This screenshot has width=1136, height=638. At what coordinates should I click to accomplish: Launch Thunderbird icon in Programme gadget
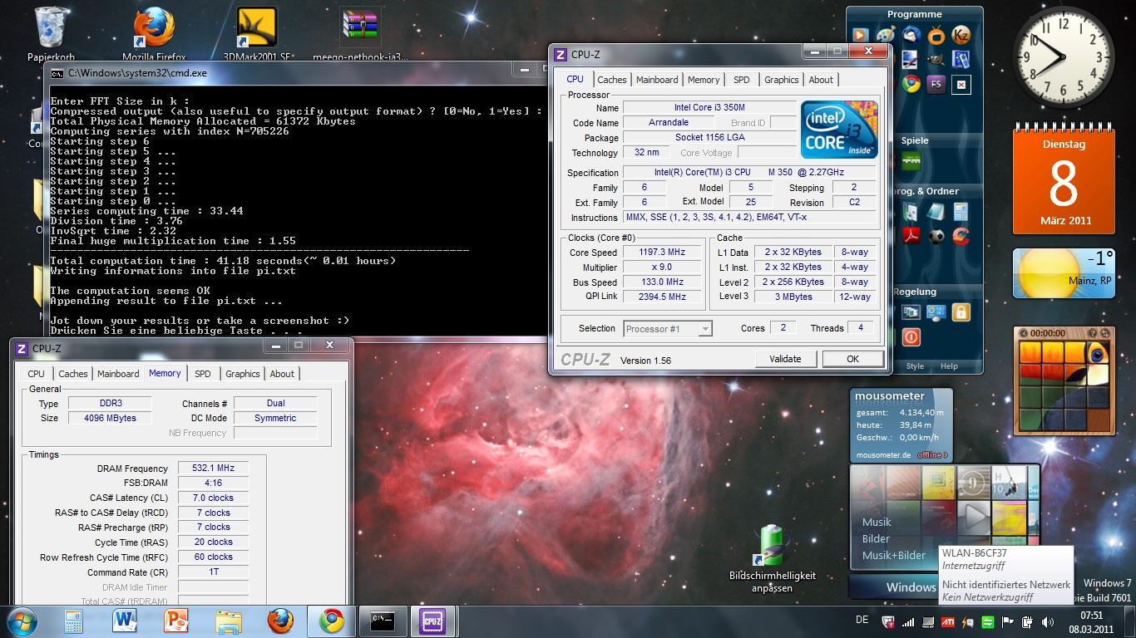coord(911,35)
